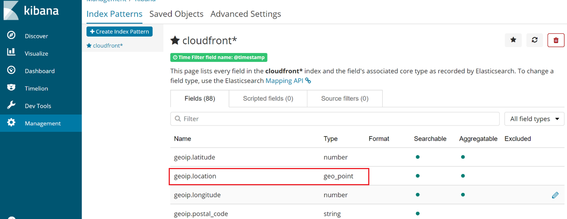Click the Dashboard label in sidebar

coord(40,71)
